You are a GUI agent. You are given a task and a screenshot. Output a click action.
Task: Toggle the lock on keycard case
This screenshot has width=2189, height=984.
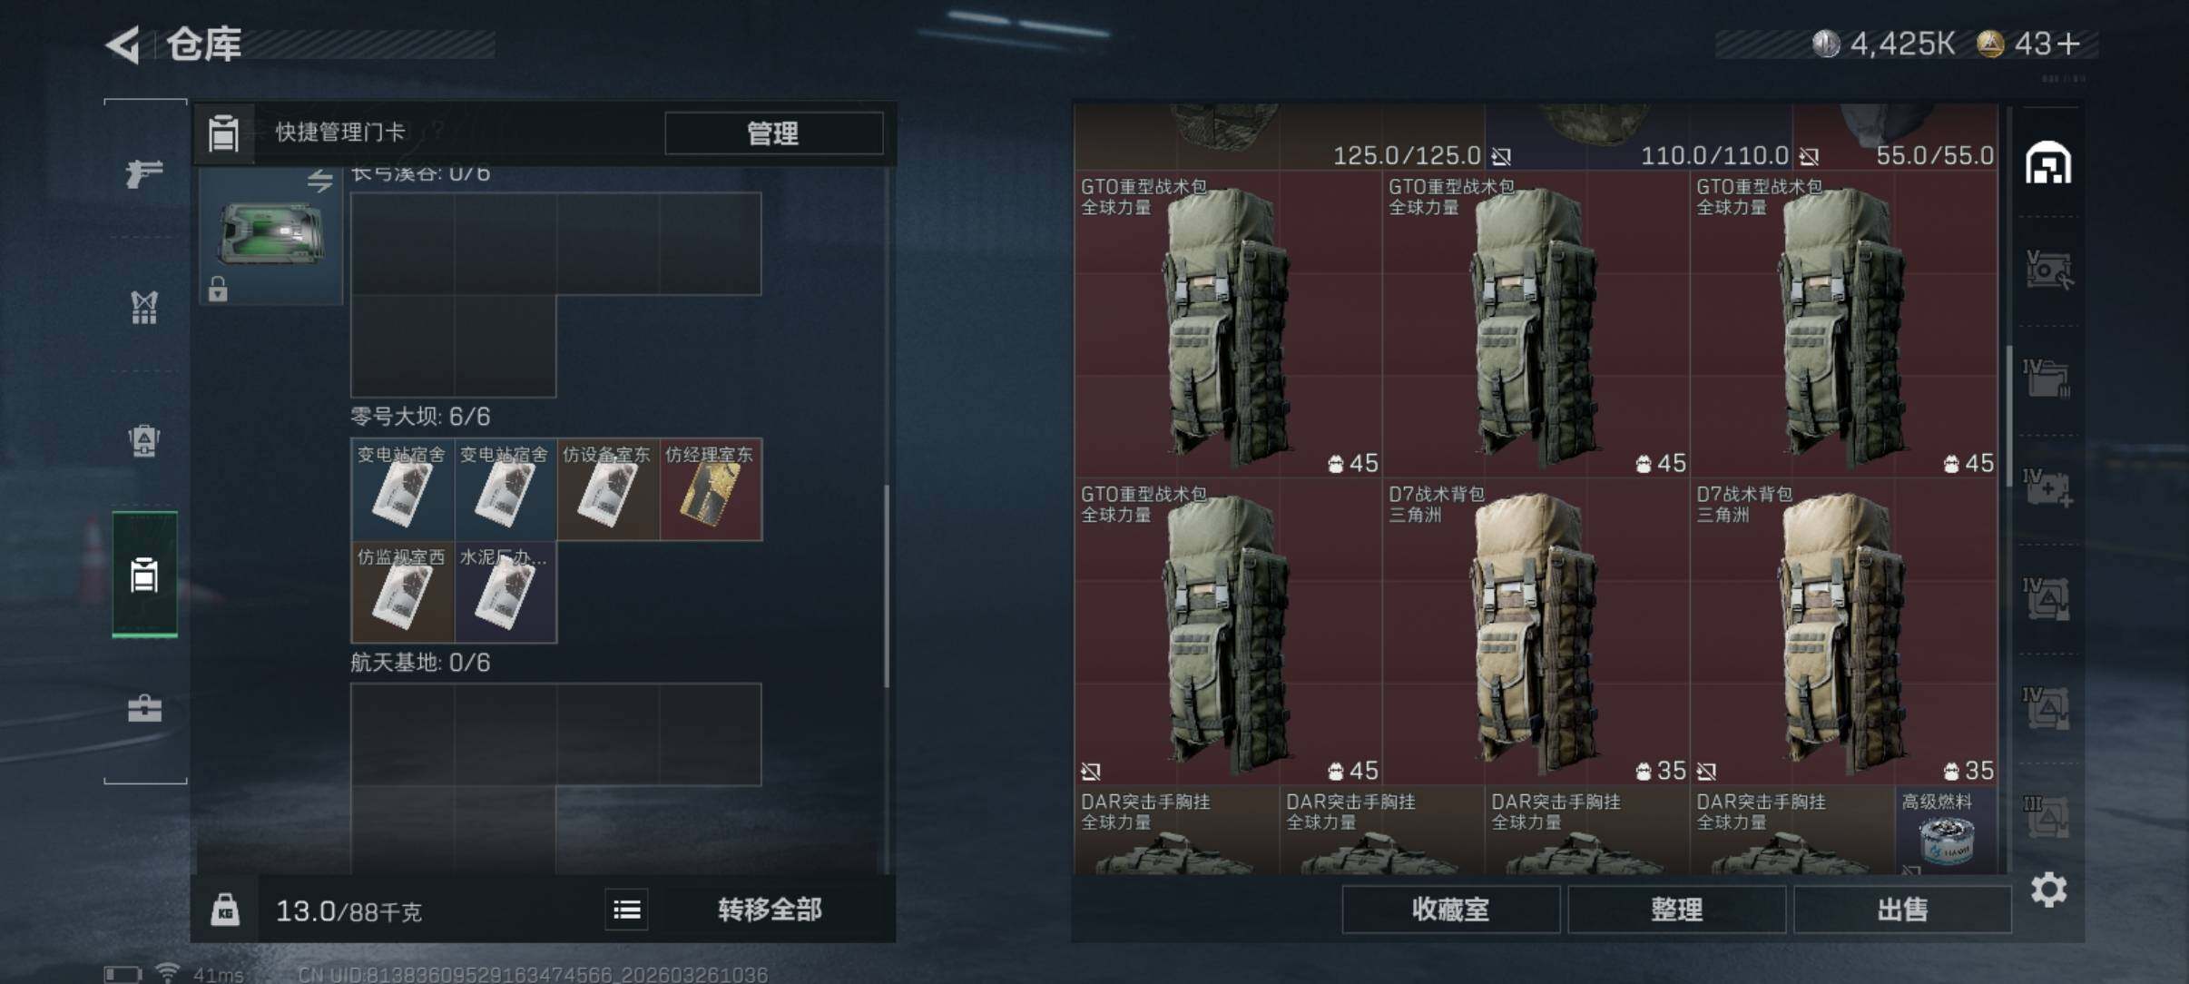click(x=218, y=289)
